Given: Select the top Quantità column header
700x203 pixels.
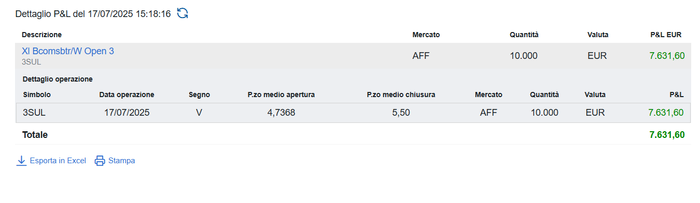Looking at the screenshot, I should (x=524, y=35).
